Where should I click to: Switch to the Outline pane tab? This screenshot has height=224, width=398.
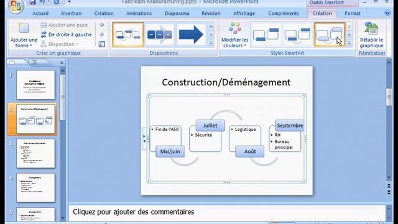pos(35,62)
